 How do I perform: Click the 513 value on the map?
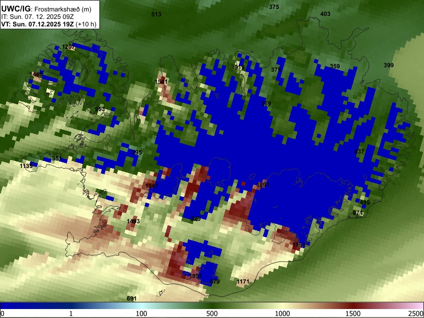pos(156,14)
